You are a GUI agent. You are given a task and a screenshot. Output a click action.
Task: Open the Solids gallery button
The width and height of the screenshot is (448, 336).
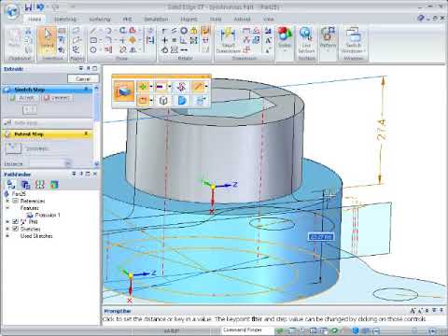(x=285, y=39)
